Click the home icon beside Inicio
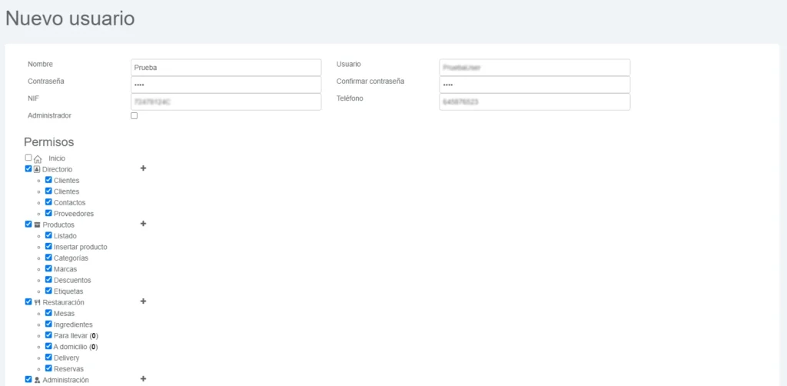 (x=38, y=158)
